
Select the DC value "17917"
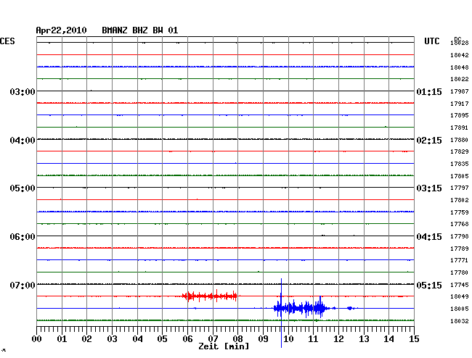460,104
